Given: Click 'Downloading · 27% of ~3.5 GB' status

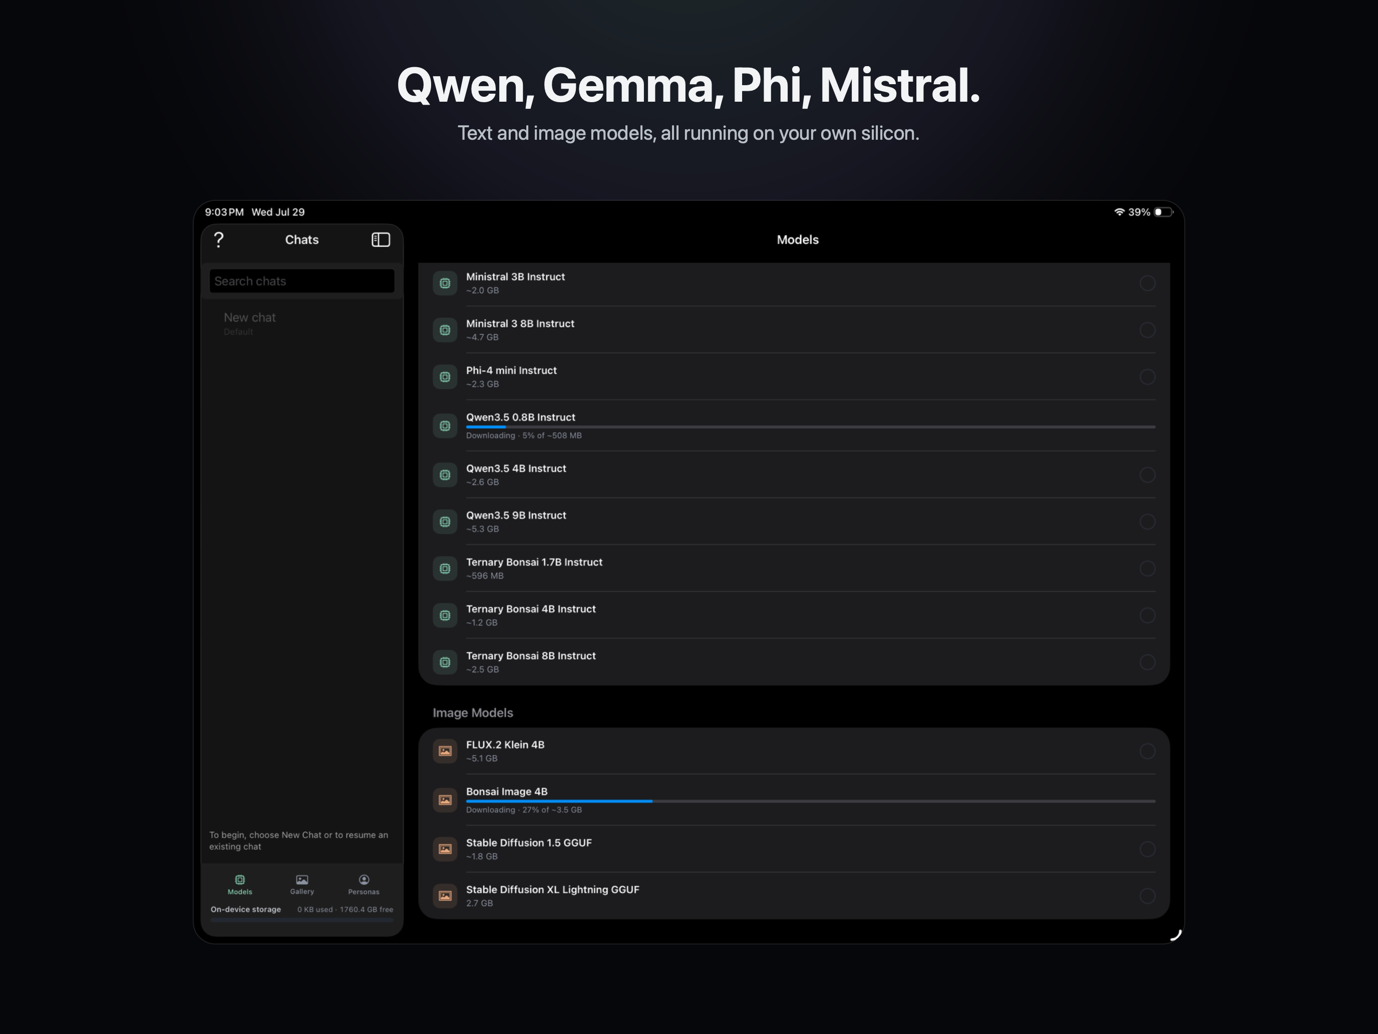Looking at the screenshot, I should tap(524, 810).
